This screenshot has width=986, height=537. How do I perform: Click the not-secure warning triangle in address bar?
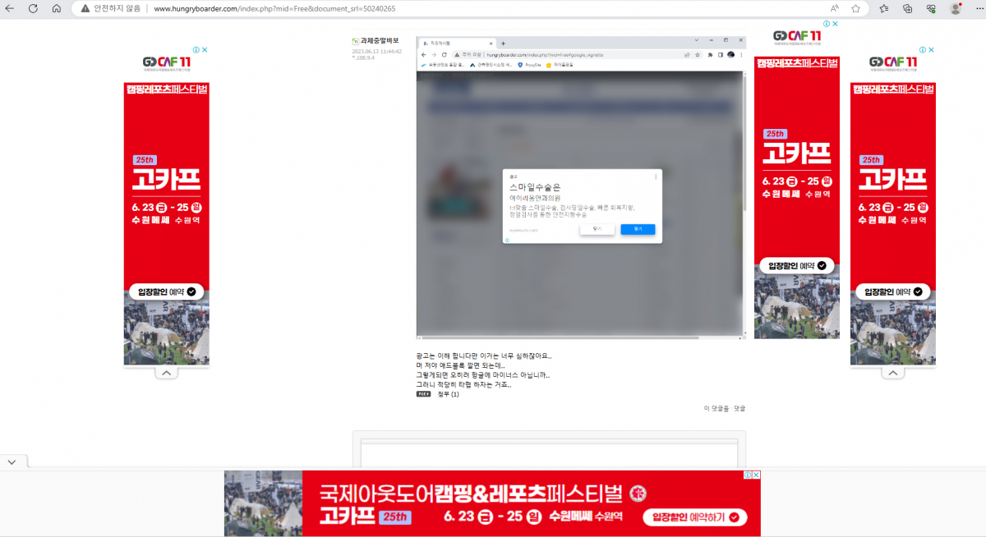[x=85, y=8]
